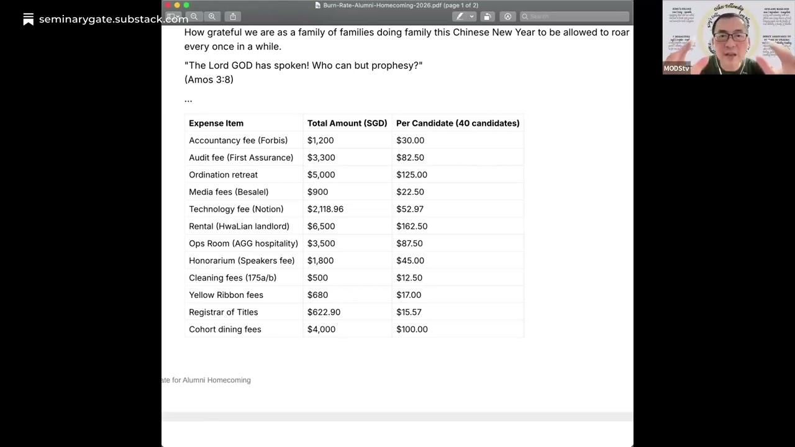
Task: Click the $6,500 rental amount
Action: pos(321,226)
